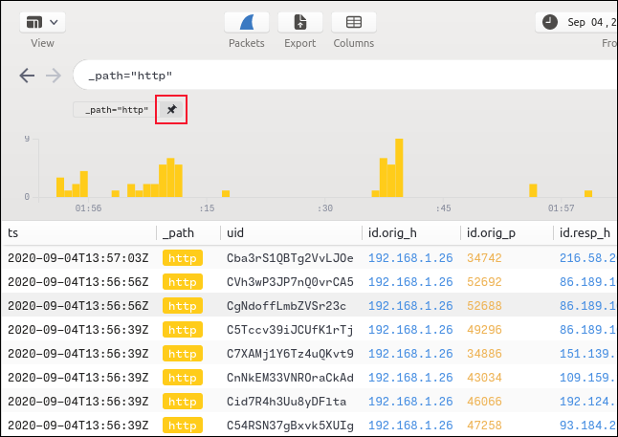Click port value 34886
This screenshot has width=618, height=437.
[484, 354]
